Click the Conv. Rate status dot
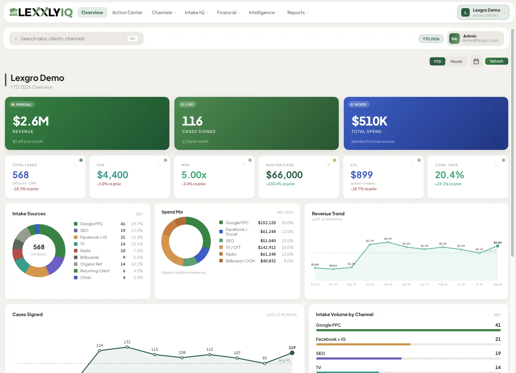516x373 pixels. (504, 160)
